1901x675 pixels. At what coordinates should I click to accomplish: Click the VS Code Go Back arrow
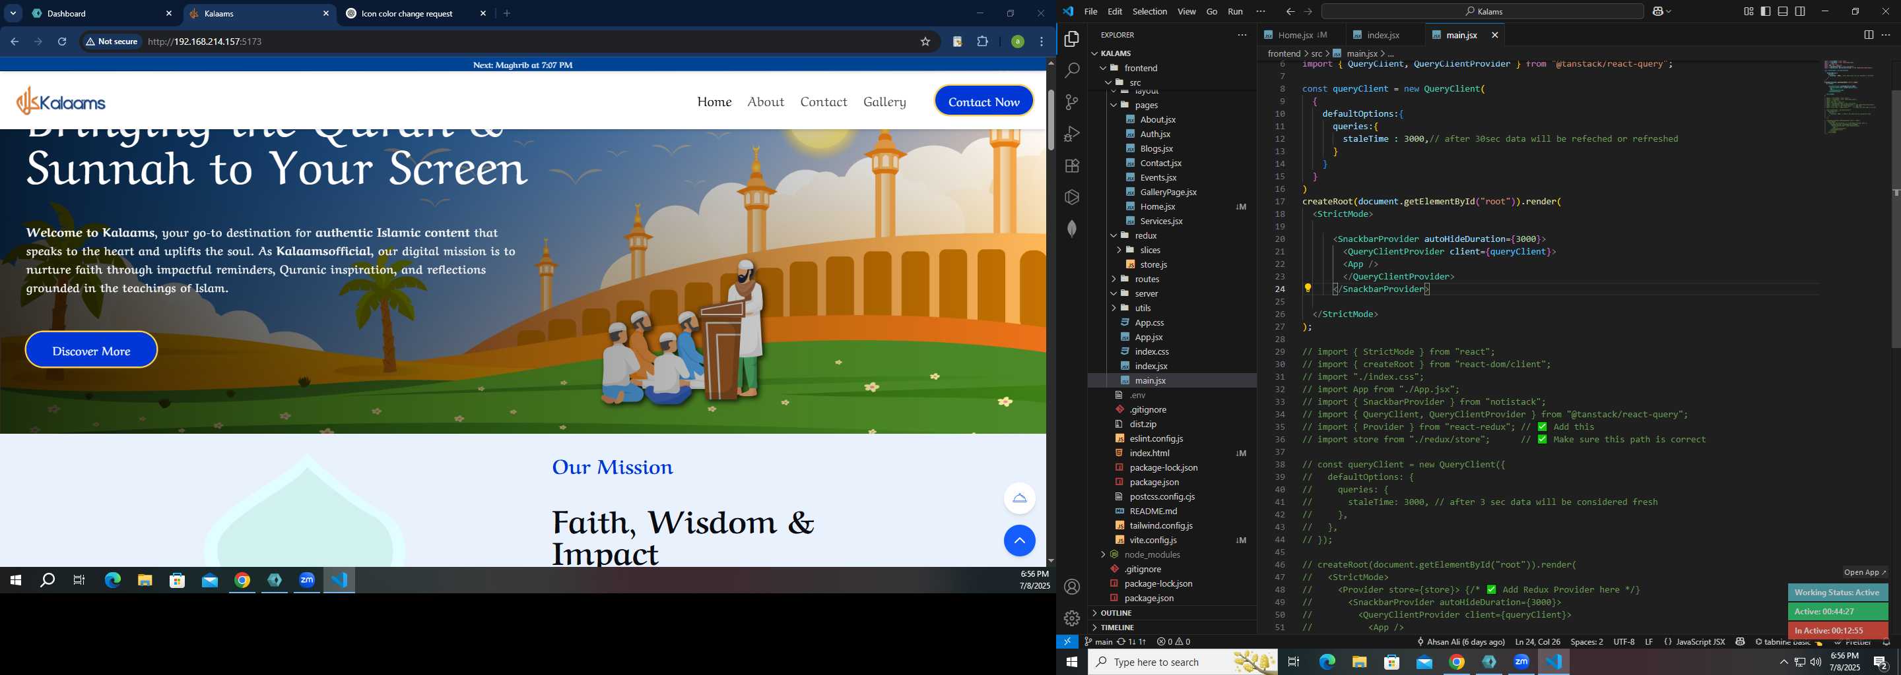1290,12
